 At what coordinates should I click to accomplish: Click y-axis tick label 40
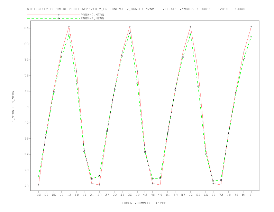27,123
